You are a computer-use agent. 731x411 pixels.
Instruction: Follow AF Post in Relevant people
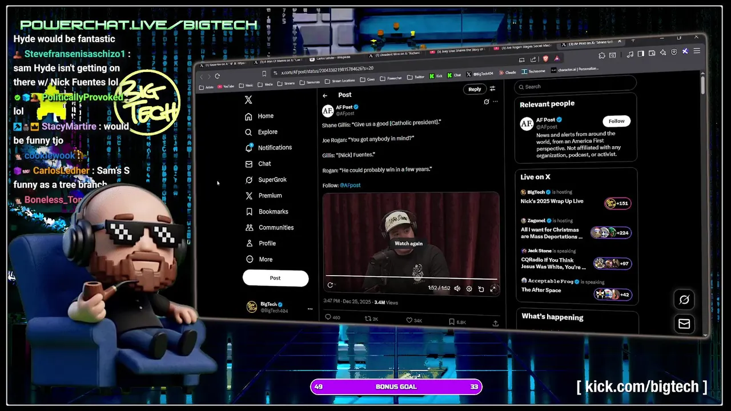coord(616,121)
